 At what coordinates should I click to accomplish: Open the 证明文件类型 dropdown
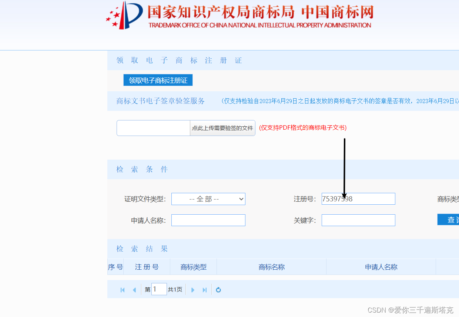pos(208,199)
